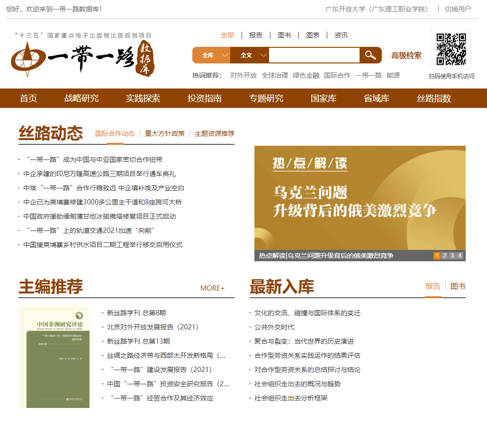
Task: Open news 援柬埔寨乡村供水项目二期
Action: point(103,245)
